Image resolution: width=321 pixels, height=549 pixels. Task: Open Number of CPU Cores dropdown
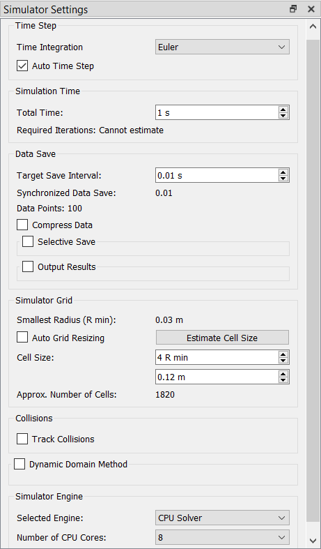[222, 537]
